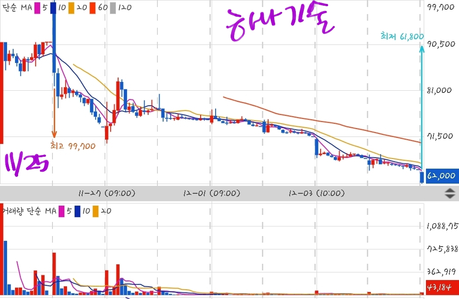
Task: Click the '최저 61,800' lowest price label
Action: (402, 36)
